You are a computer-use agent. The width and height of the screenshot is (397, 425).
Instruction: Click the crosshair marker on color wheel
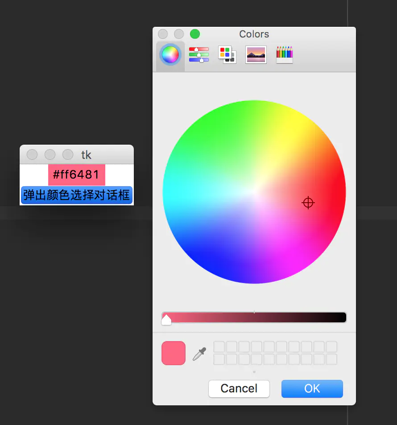click(x=308, y=203)
